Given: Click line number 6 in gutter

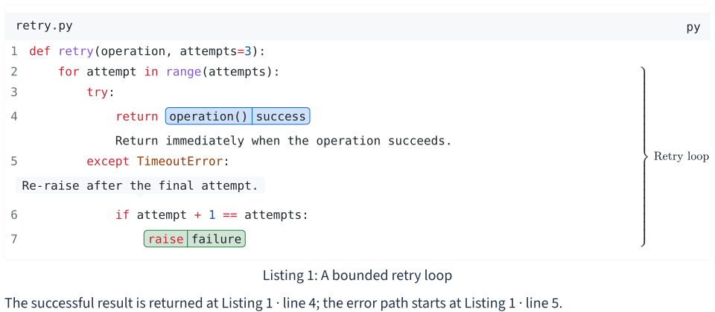Looking at the screenshot, I should pyautogui.click(x=14, y=215).
